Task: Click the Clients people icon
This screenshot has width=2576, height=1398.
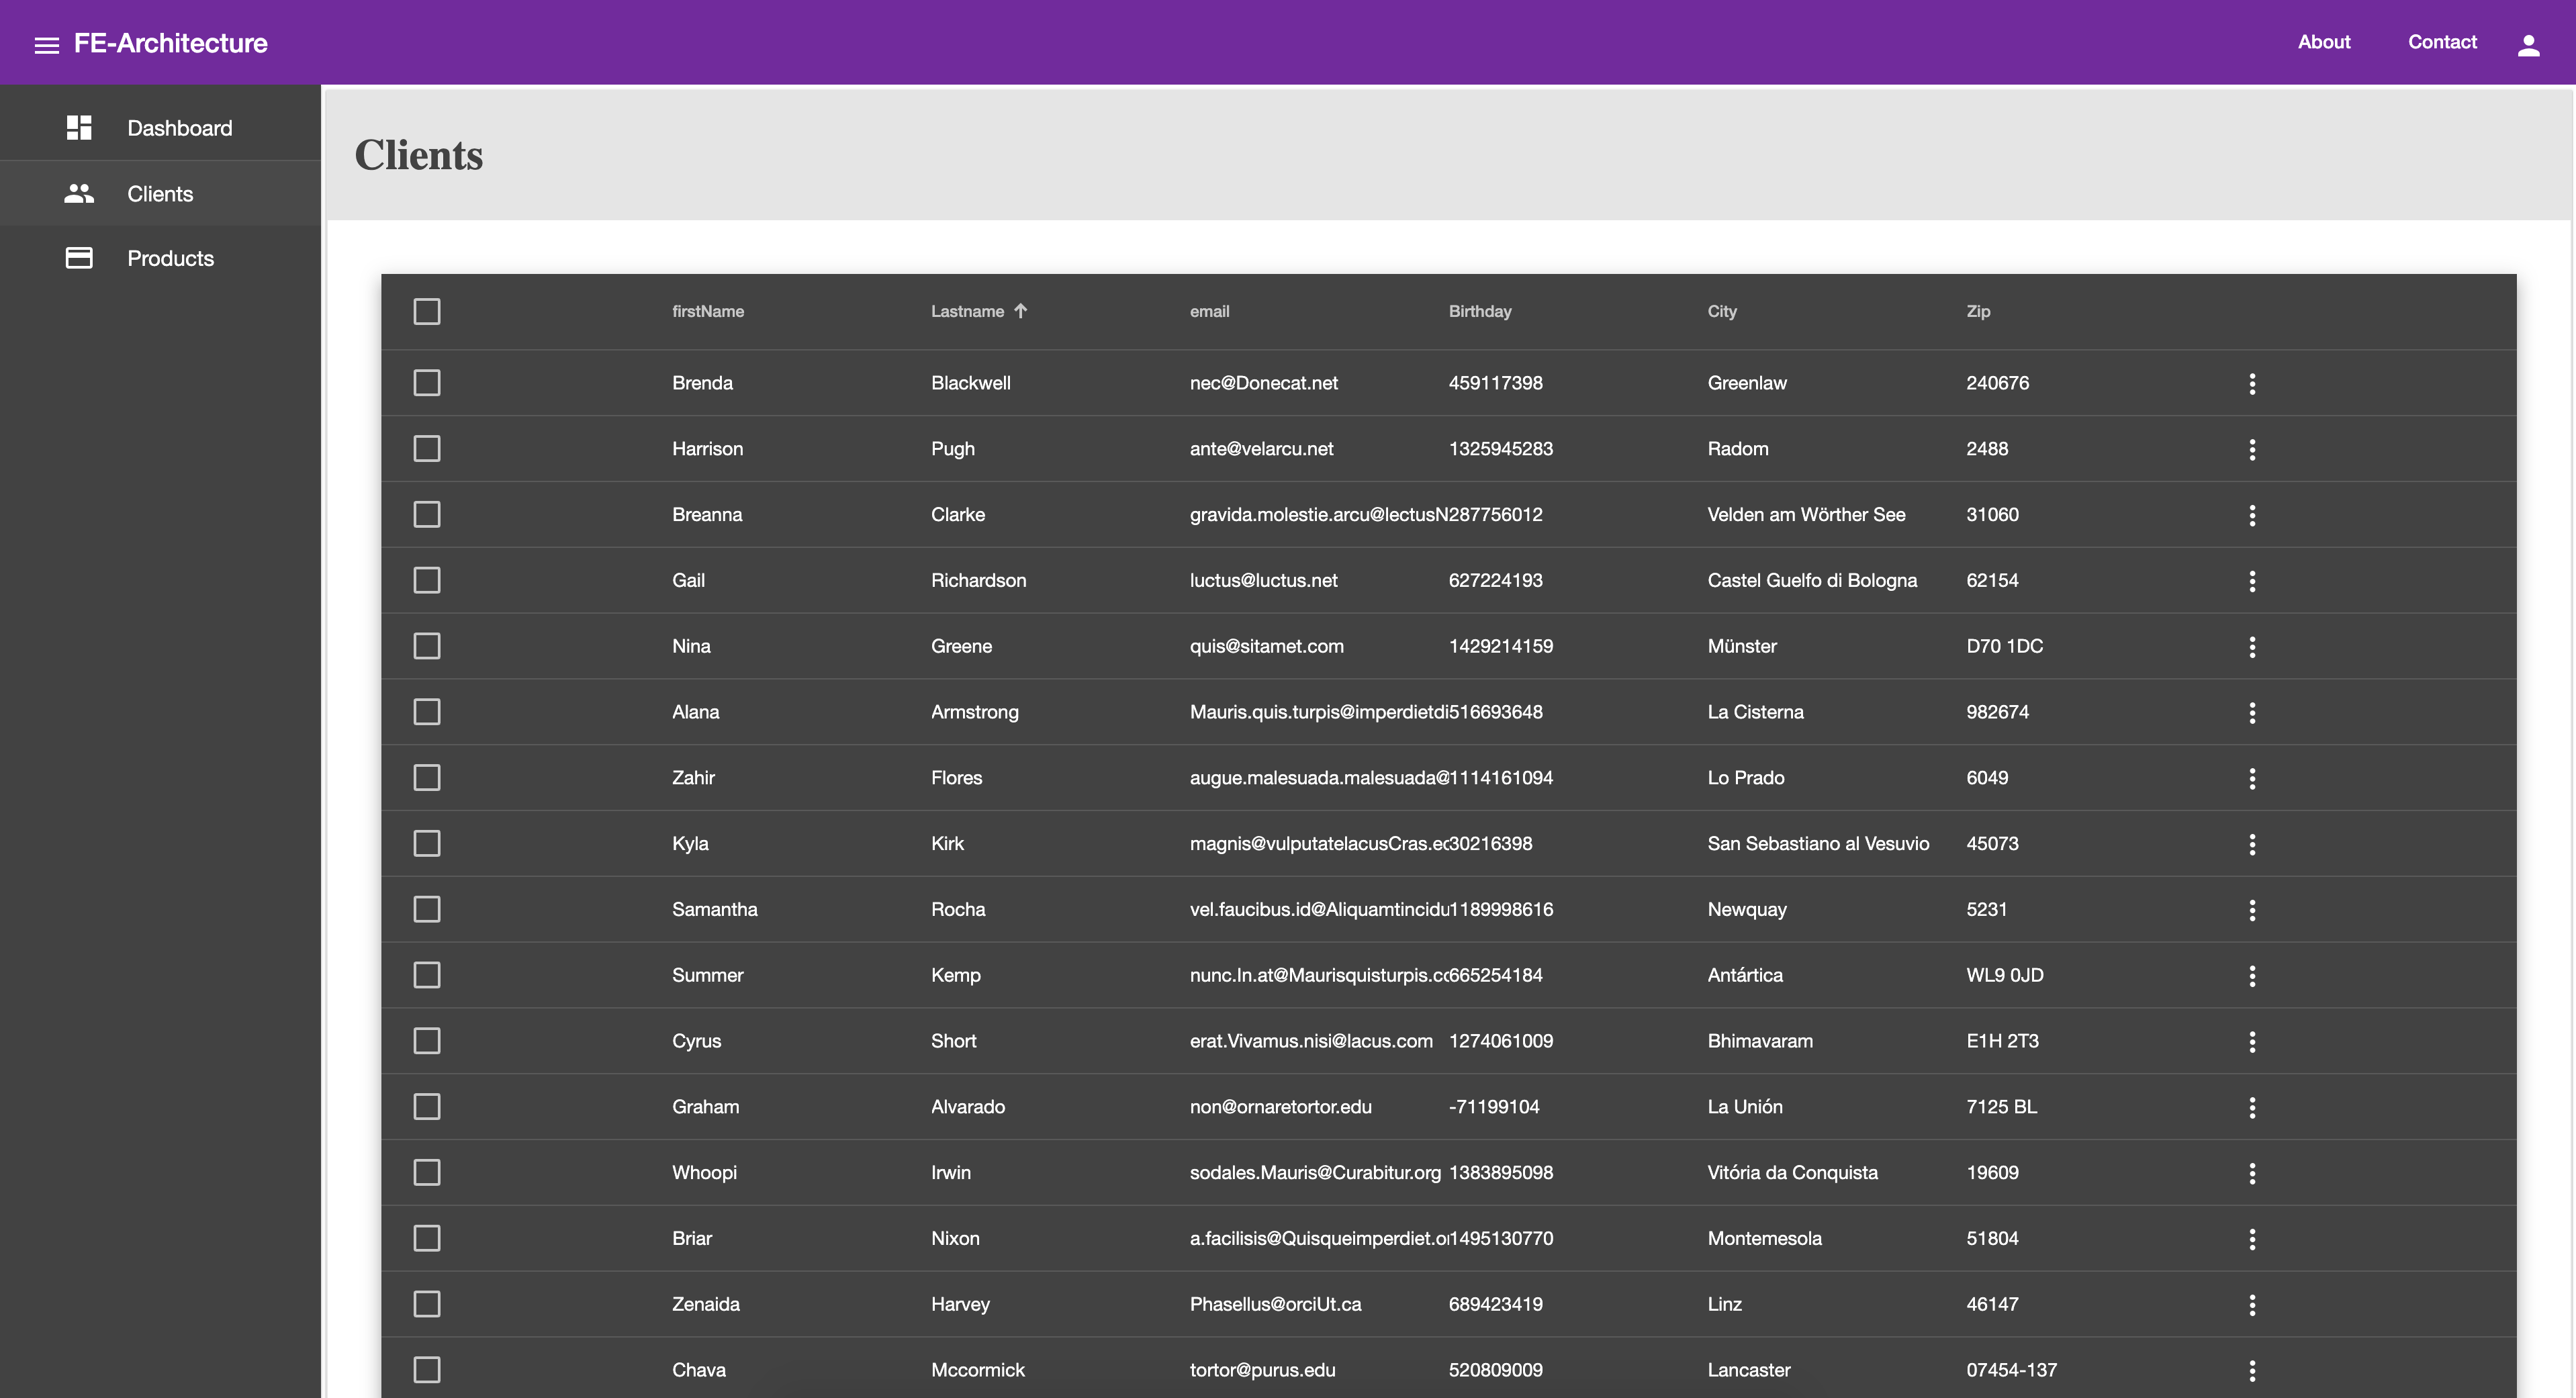Action: (79, 193)
